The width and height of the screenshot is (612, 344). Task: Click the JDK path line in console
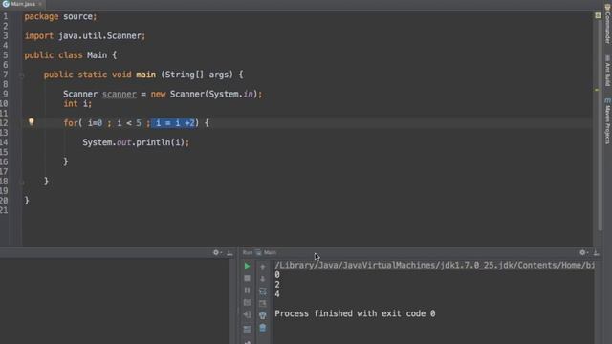point(434,266)
